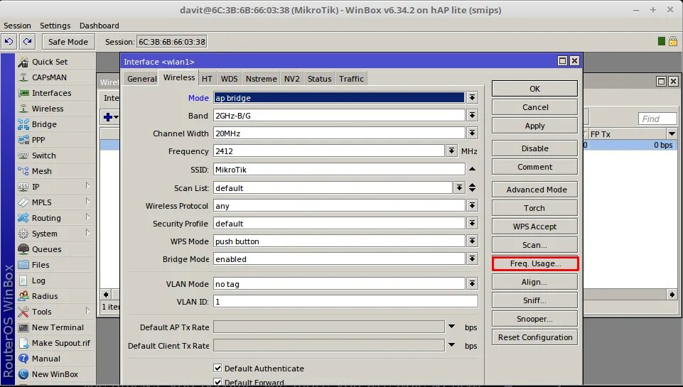Open Radius sidebar entry
The height and width of the screenshot is (387, 683).
55,296
